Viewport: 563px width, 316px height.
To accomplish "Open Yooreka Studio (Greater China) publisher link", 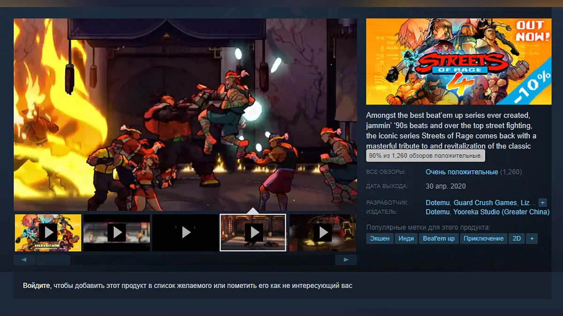I will 501,212.
